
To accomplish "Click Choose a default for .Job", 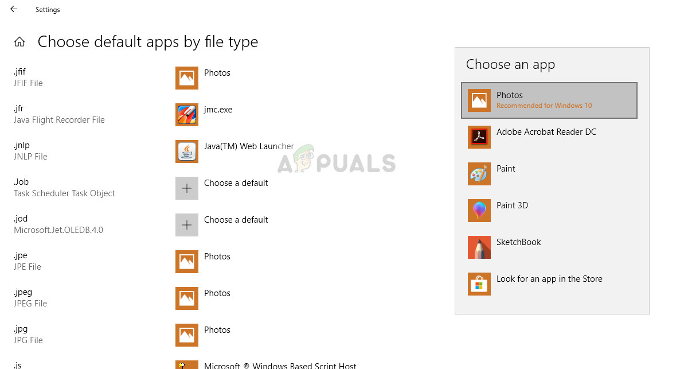I will 236,183.
